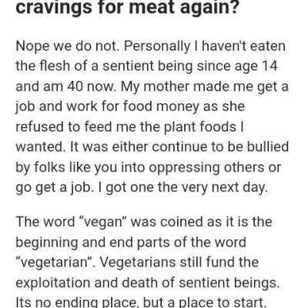Image resolution: width=308 pixels, height=308 pixels.
Task: Open the 'cravings for meat again?' question title
Action: 127,8
